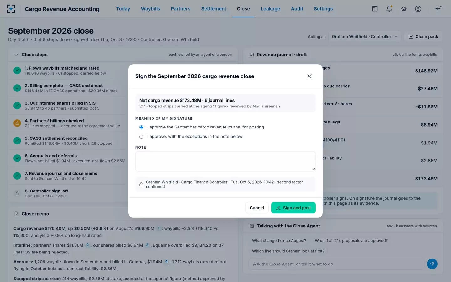Open the Close pack
This screenshot has height=282, width=451.
tap(423, 37)
